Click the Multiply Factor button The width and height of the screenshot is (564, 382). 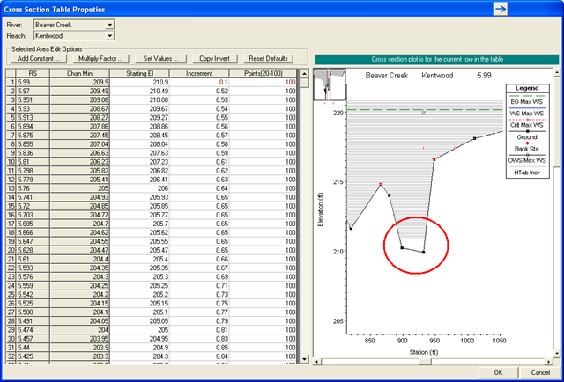pyautogui.click(x=100, y=59)
